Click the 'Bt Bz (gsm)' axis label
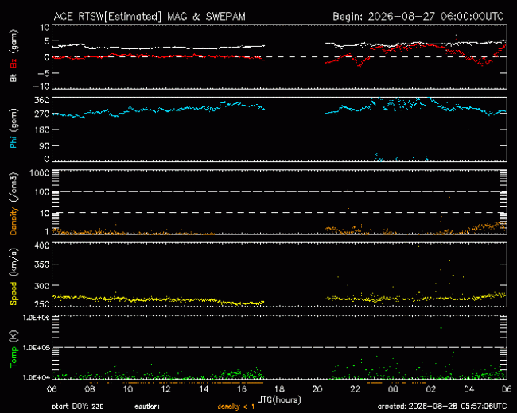The image size is (517, 413). click(14, 56)
